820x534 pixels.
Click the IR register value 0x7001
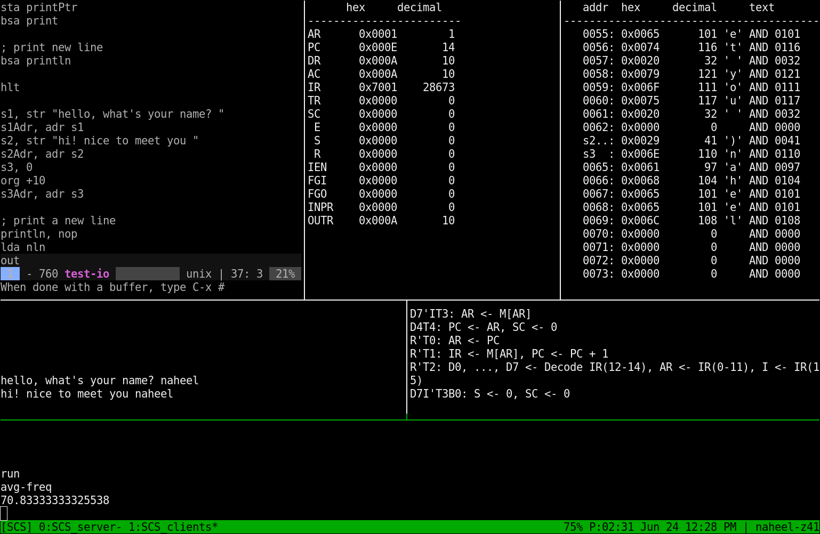click(378, 87)
